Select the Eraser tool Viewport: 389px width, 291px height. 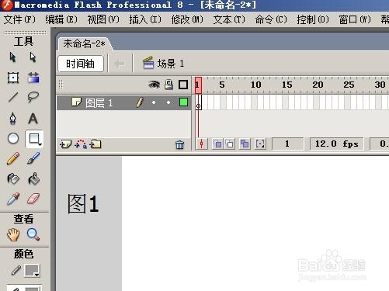click(x=33, y=199)
